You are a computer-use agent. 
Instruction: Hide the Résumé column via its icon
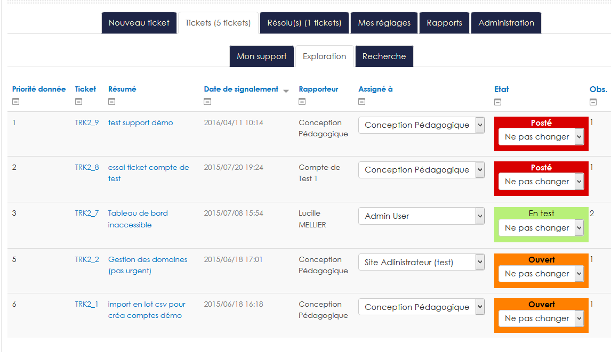pyautogui.click(x=111, y=102)
